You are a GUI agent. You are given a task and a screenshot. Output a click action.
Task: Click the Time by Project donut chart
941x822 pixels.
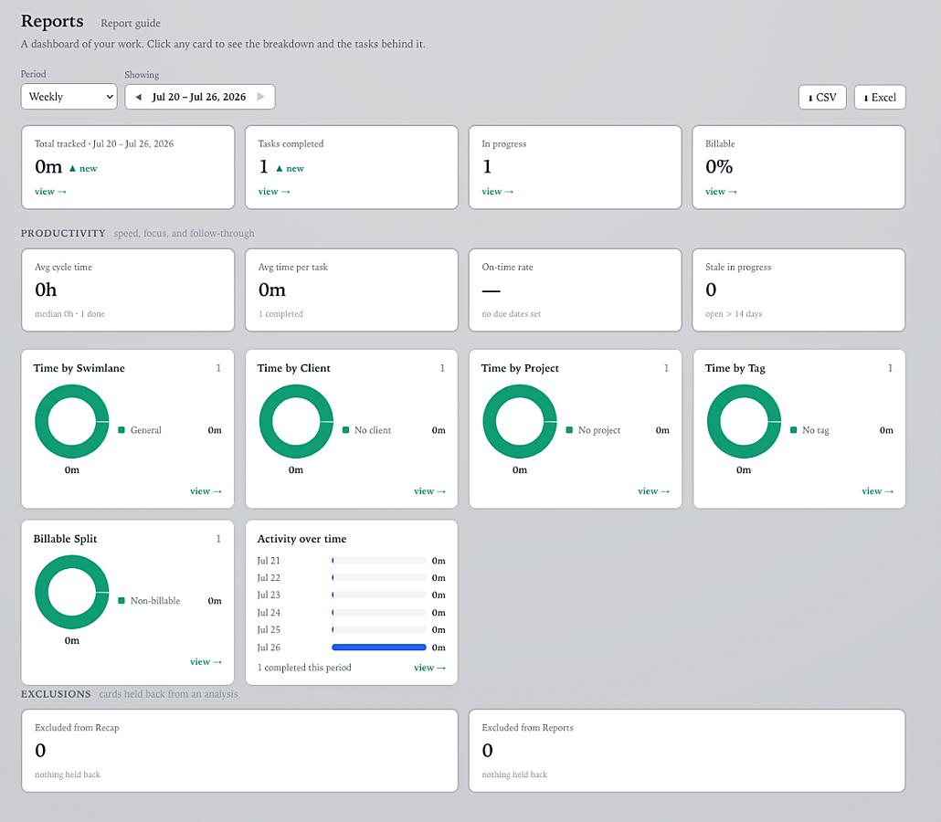[520, 422]
